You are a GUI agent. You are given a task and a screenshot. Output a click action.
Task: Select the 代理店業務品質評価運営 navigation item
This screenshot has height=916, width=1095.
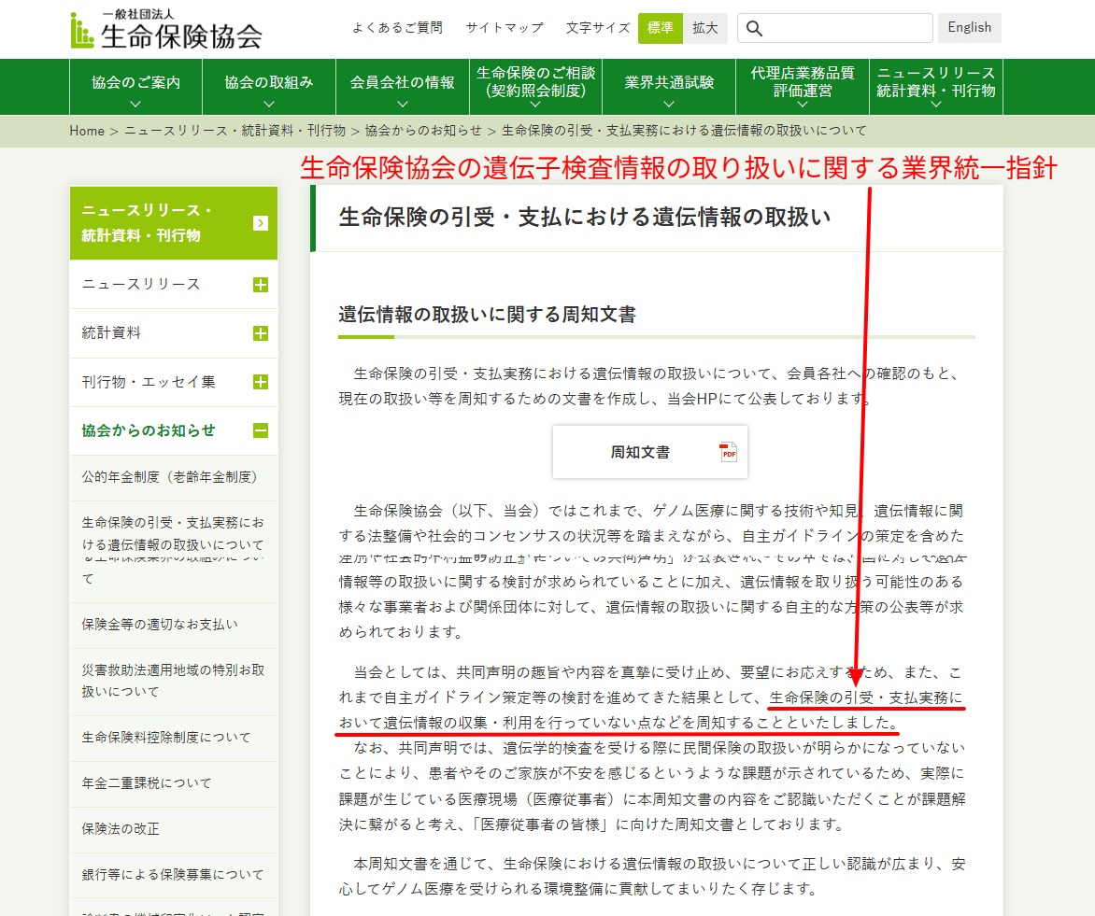click(x=802, y=84)
